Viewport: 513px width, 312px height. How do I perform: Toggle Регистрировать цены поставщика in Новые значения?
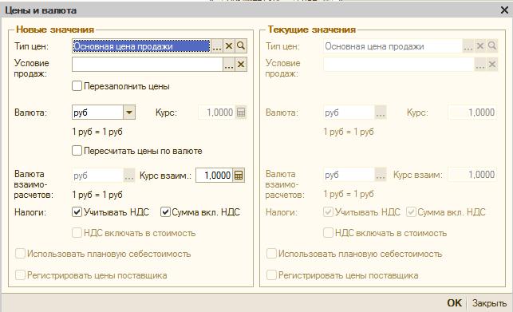[20, 275]
